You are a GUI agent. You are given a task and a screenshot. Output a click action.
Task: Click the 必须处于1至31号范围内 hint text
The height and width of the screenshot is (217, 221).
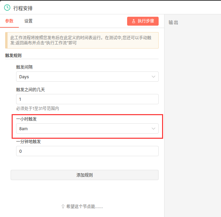tap(38, 108)
